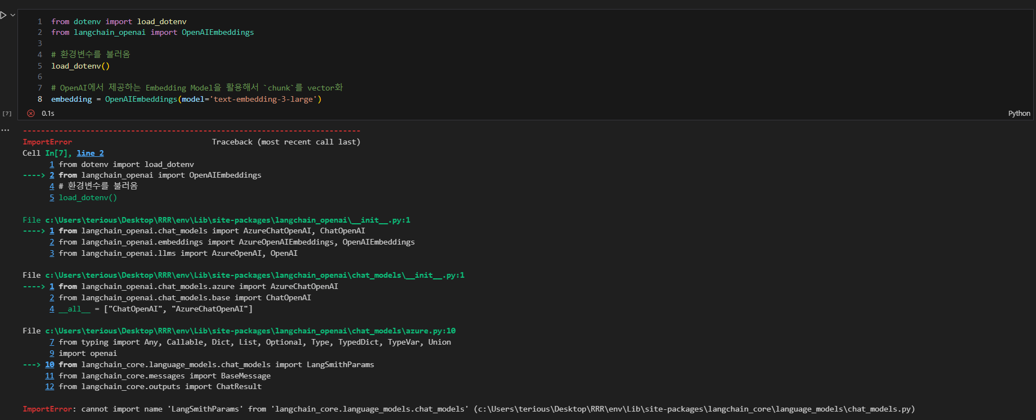Click the red ImportError heading in output

pyautogui.click(x=47, y=142)
